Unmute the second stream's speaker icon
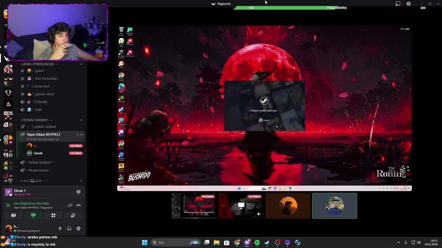This screenshot has width=442, height=248. (x=259, y=214)
